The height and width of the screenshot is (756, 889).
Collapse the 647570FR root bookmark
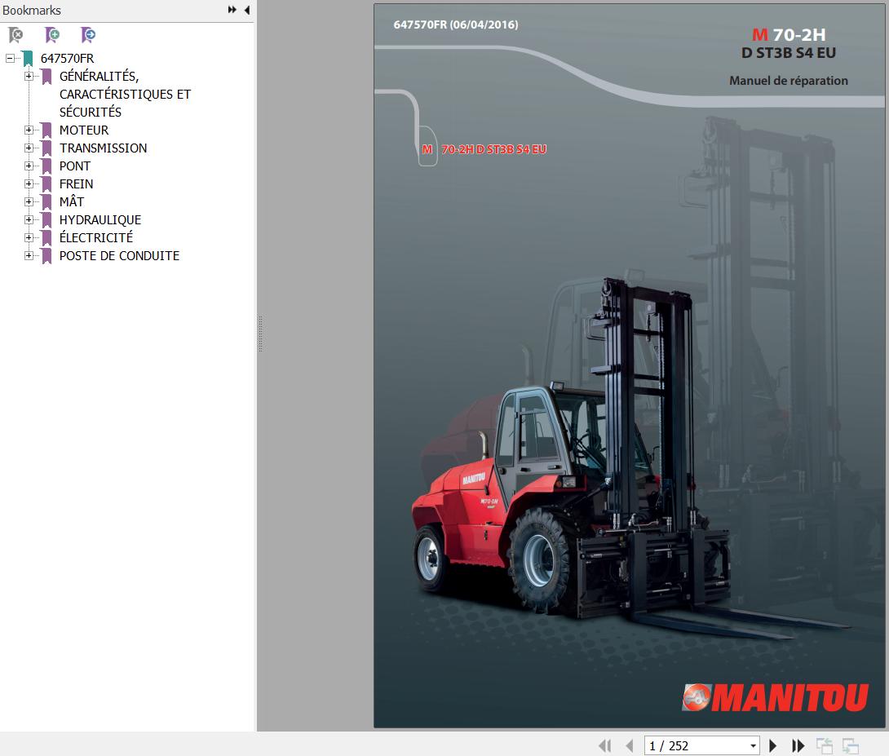click(x=11, y=59)
